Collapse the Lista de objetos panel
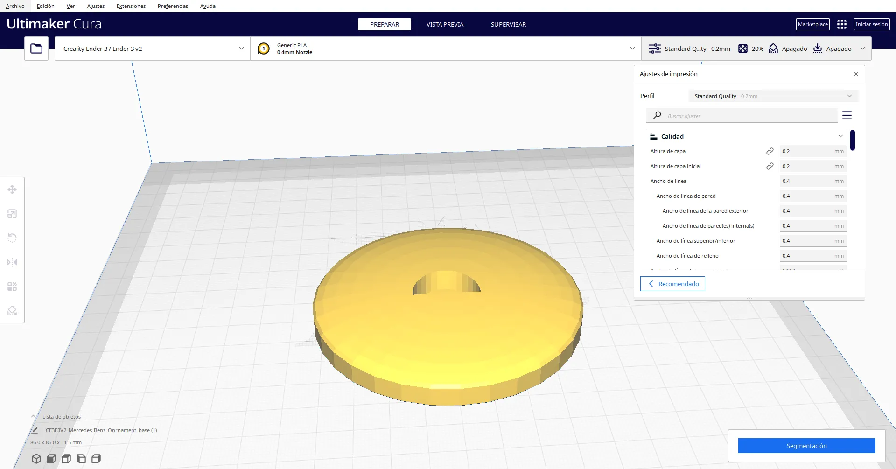The width and height of the screenshot is (896, 469). pos(33,417)
